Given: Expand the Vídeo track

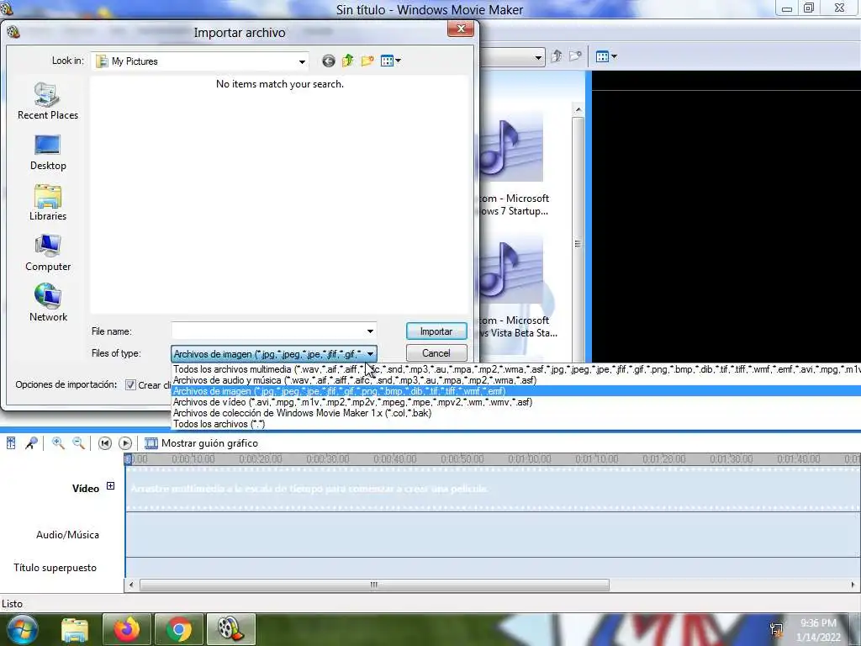Looking at the screenshot, I should click(x=110, y=486).
